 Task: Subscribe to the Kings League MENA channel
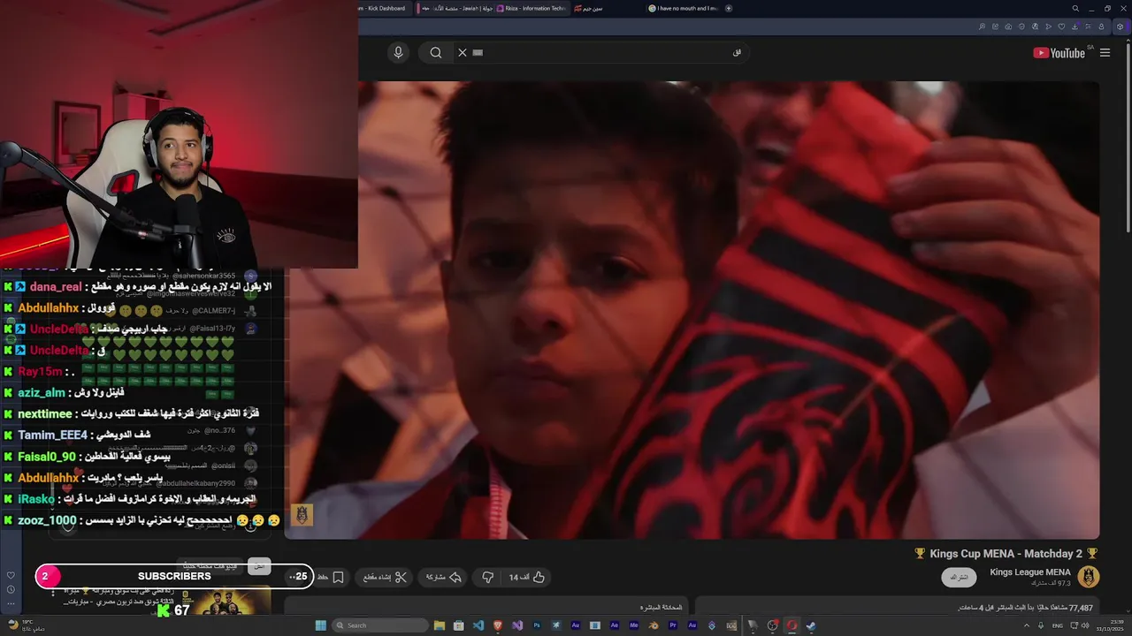pyautogui.click(x=959, y=577)
